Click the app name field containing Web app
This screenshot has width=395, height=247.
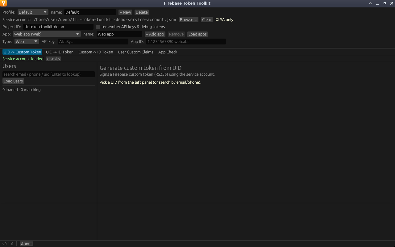point(119,34)
